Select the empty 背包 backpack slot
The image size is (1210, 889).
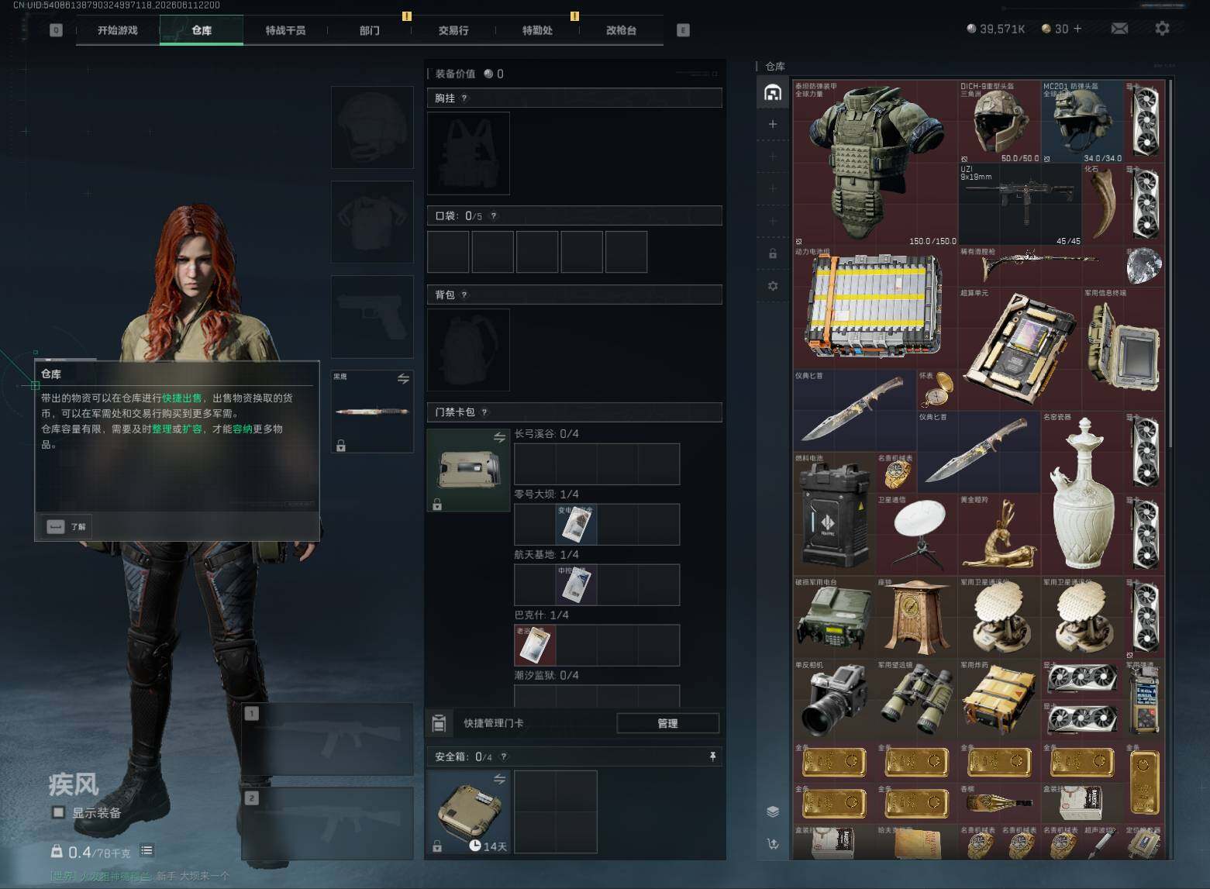468,350
